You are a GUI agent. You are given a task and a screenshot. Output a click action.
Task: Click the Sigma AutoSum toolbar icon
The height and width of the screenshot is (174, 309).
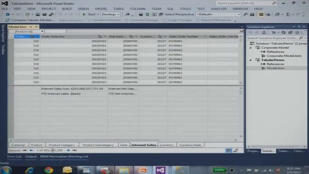click(288, 14)
